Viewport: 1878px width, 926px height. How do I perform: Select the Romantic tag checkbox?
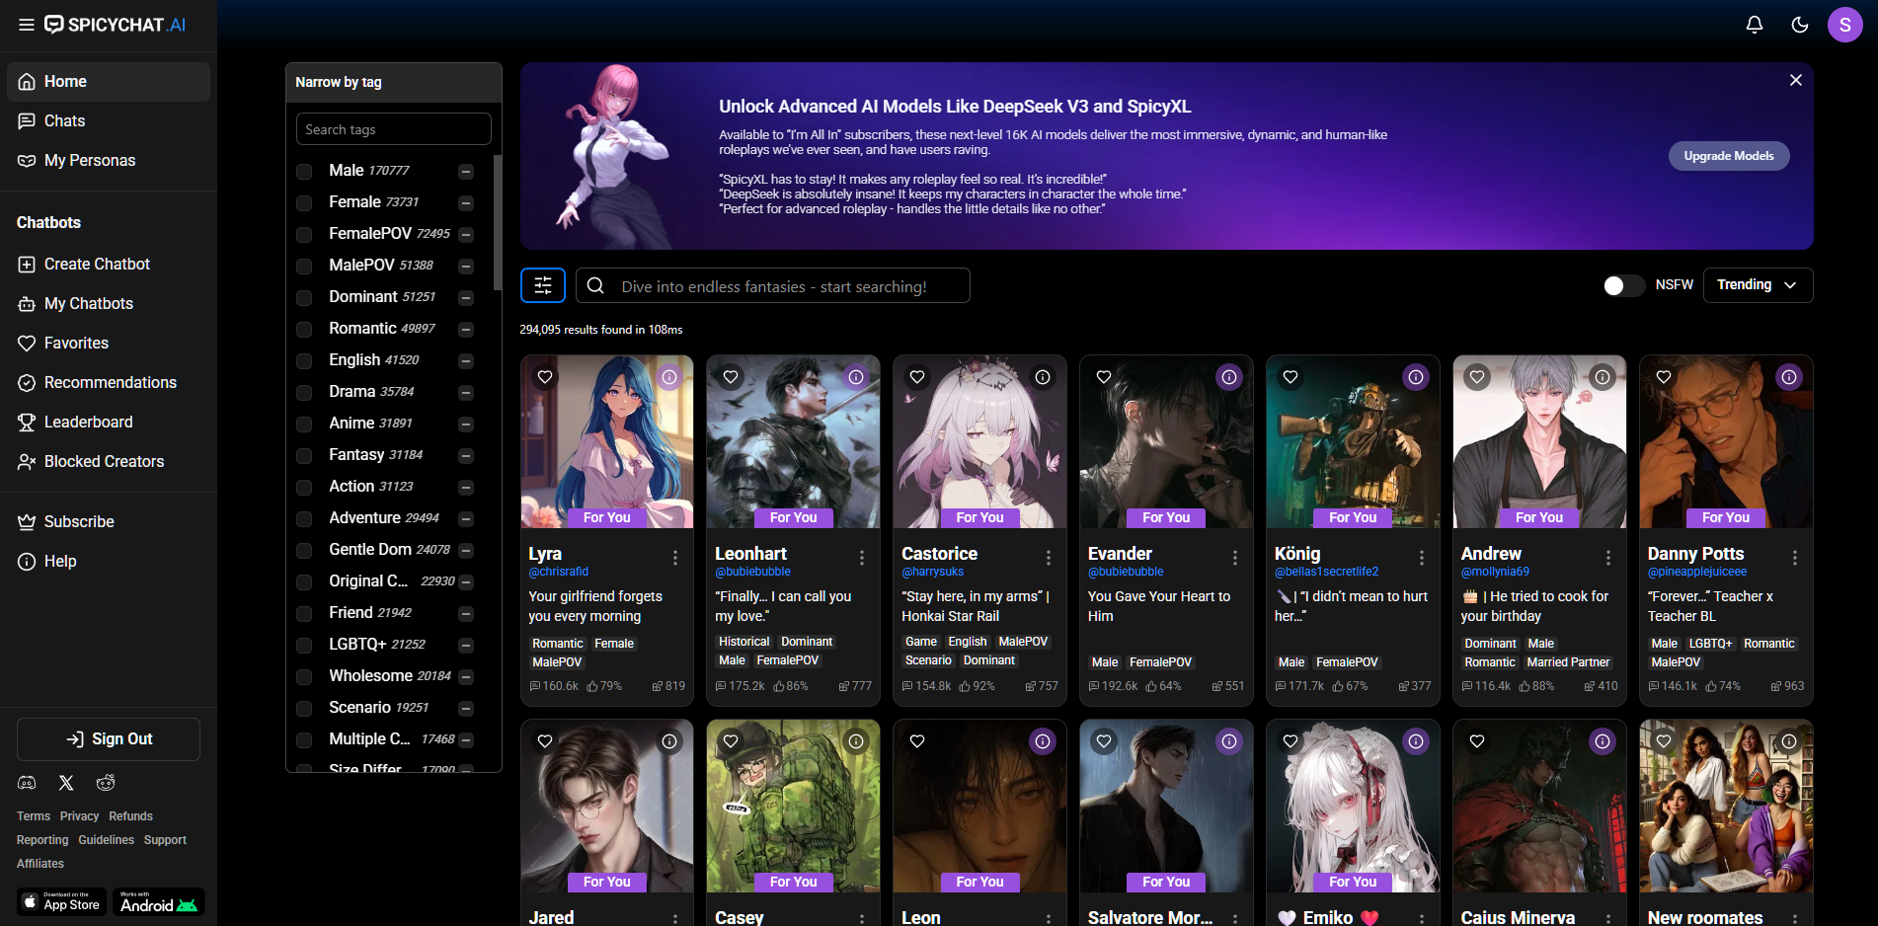tap(304, 330)
